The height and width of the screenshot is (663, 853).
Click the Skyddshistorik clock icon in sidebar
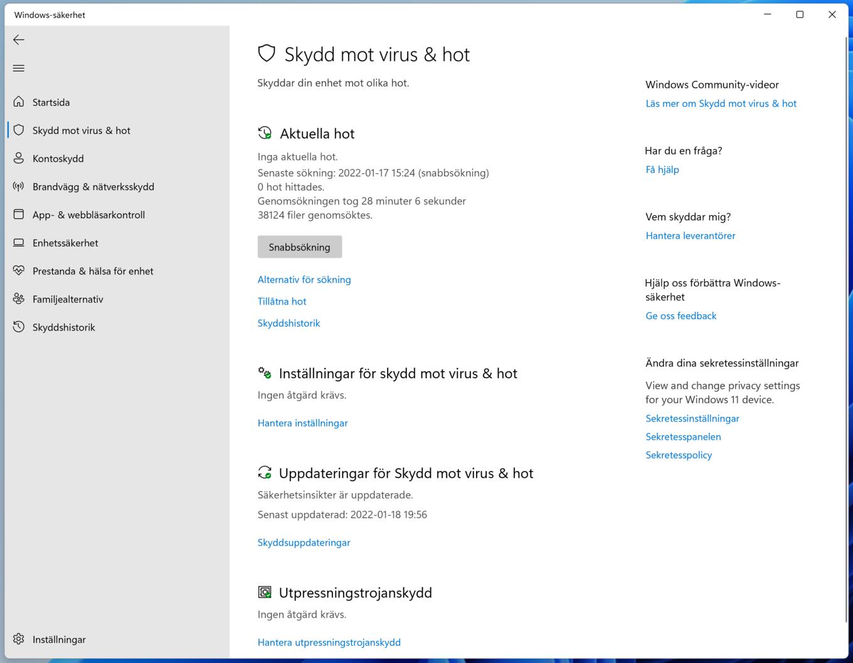(19, 327)
